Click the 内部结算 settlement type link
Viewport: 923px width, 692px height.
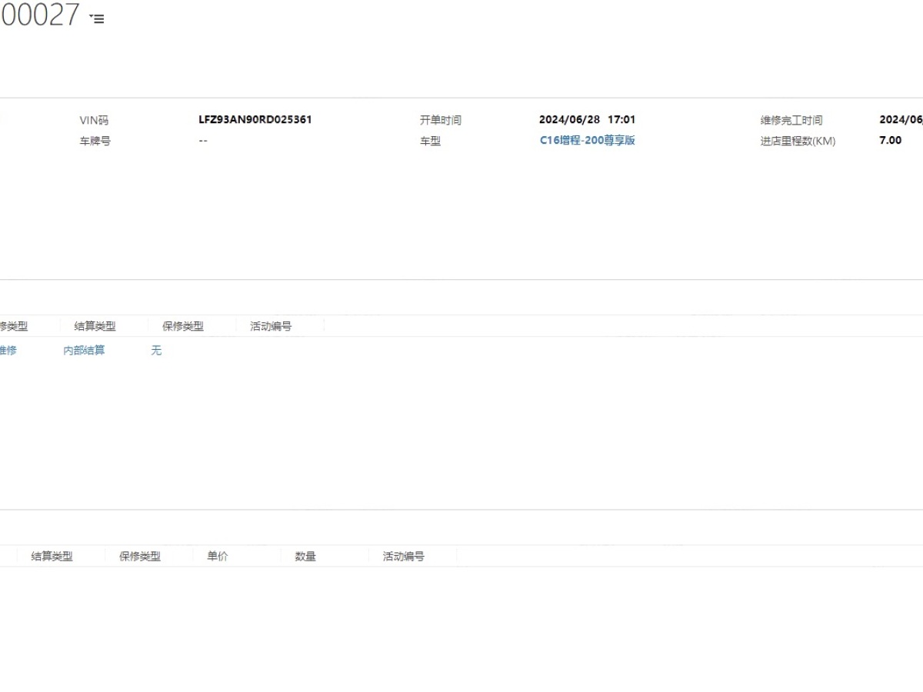[84, 351]
